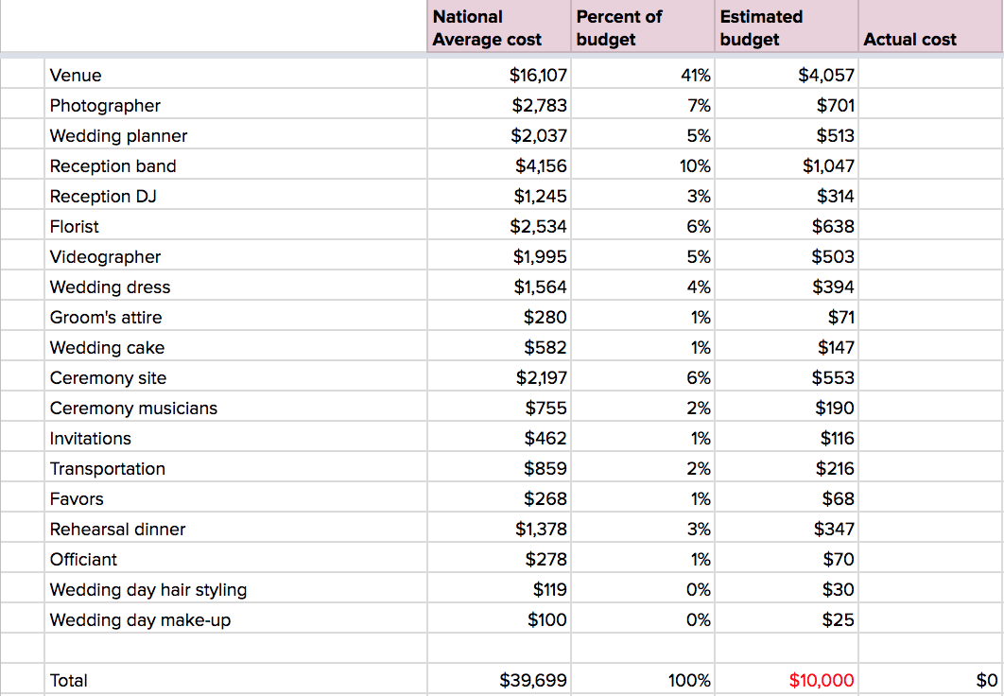Select the Rehearsal dinner label cell
The height and width of the screenshot is (696, 1004).
[x=235, y=530]
